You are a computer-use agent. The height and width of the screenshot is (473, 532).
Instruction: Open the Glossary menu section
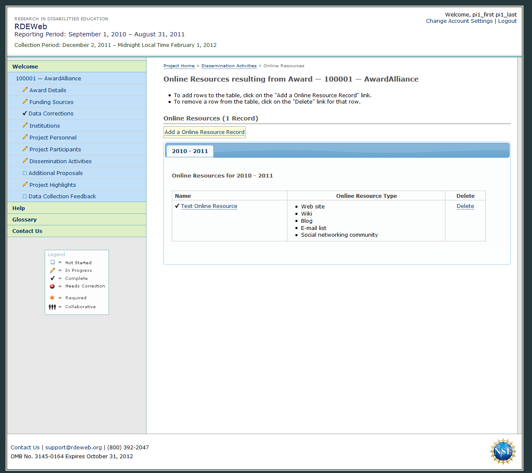pyautogui.click(x=24, y=219)
